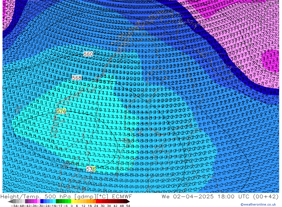Image resolution: width=282 pixels, height=207 pixels.
Task: Click the ECMWF model name in the title
Action: point(122,197)
